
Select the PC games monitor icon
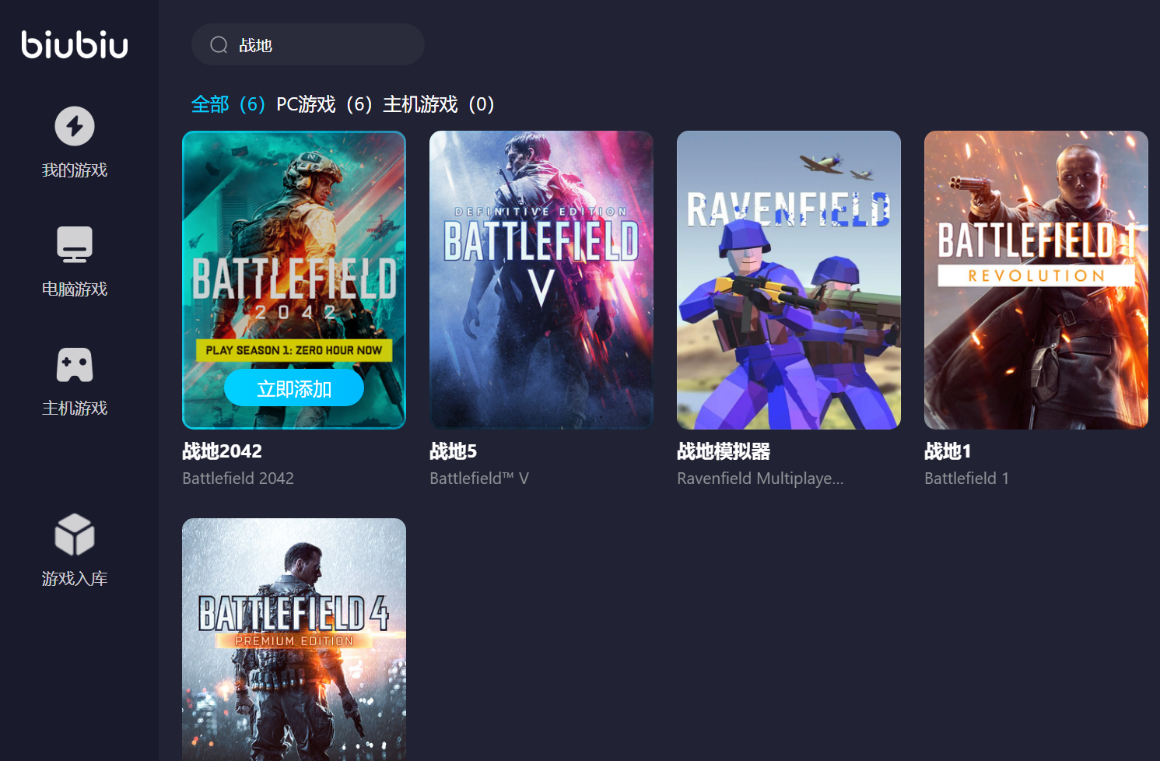coord(75,245)
